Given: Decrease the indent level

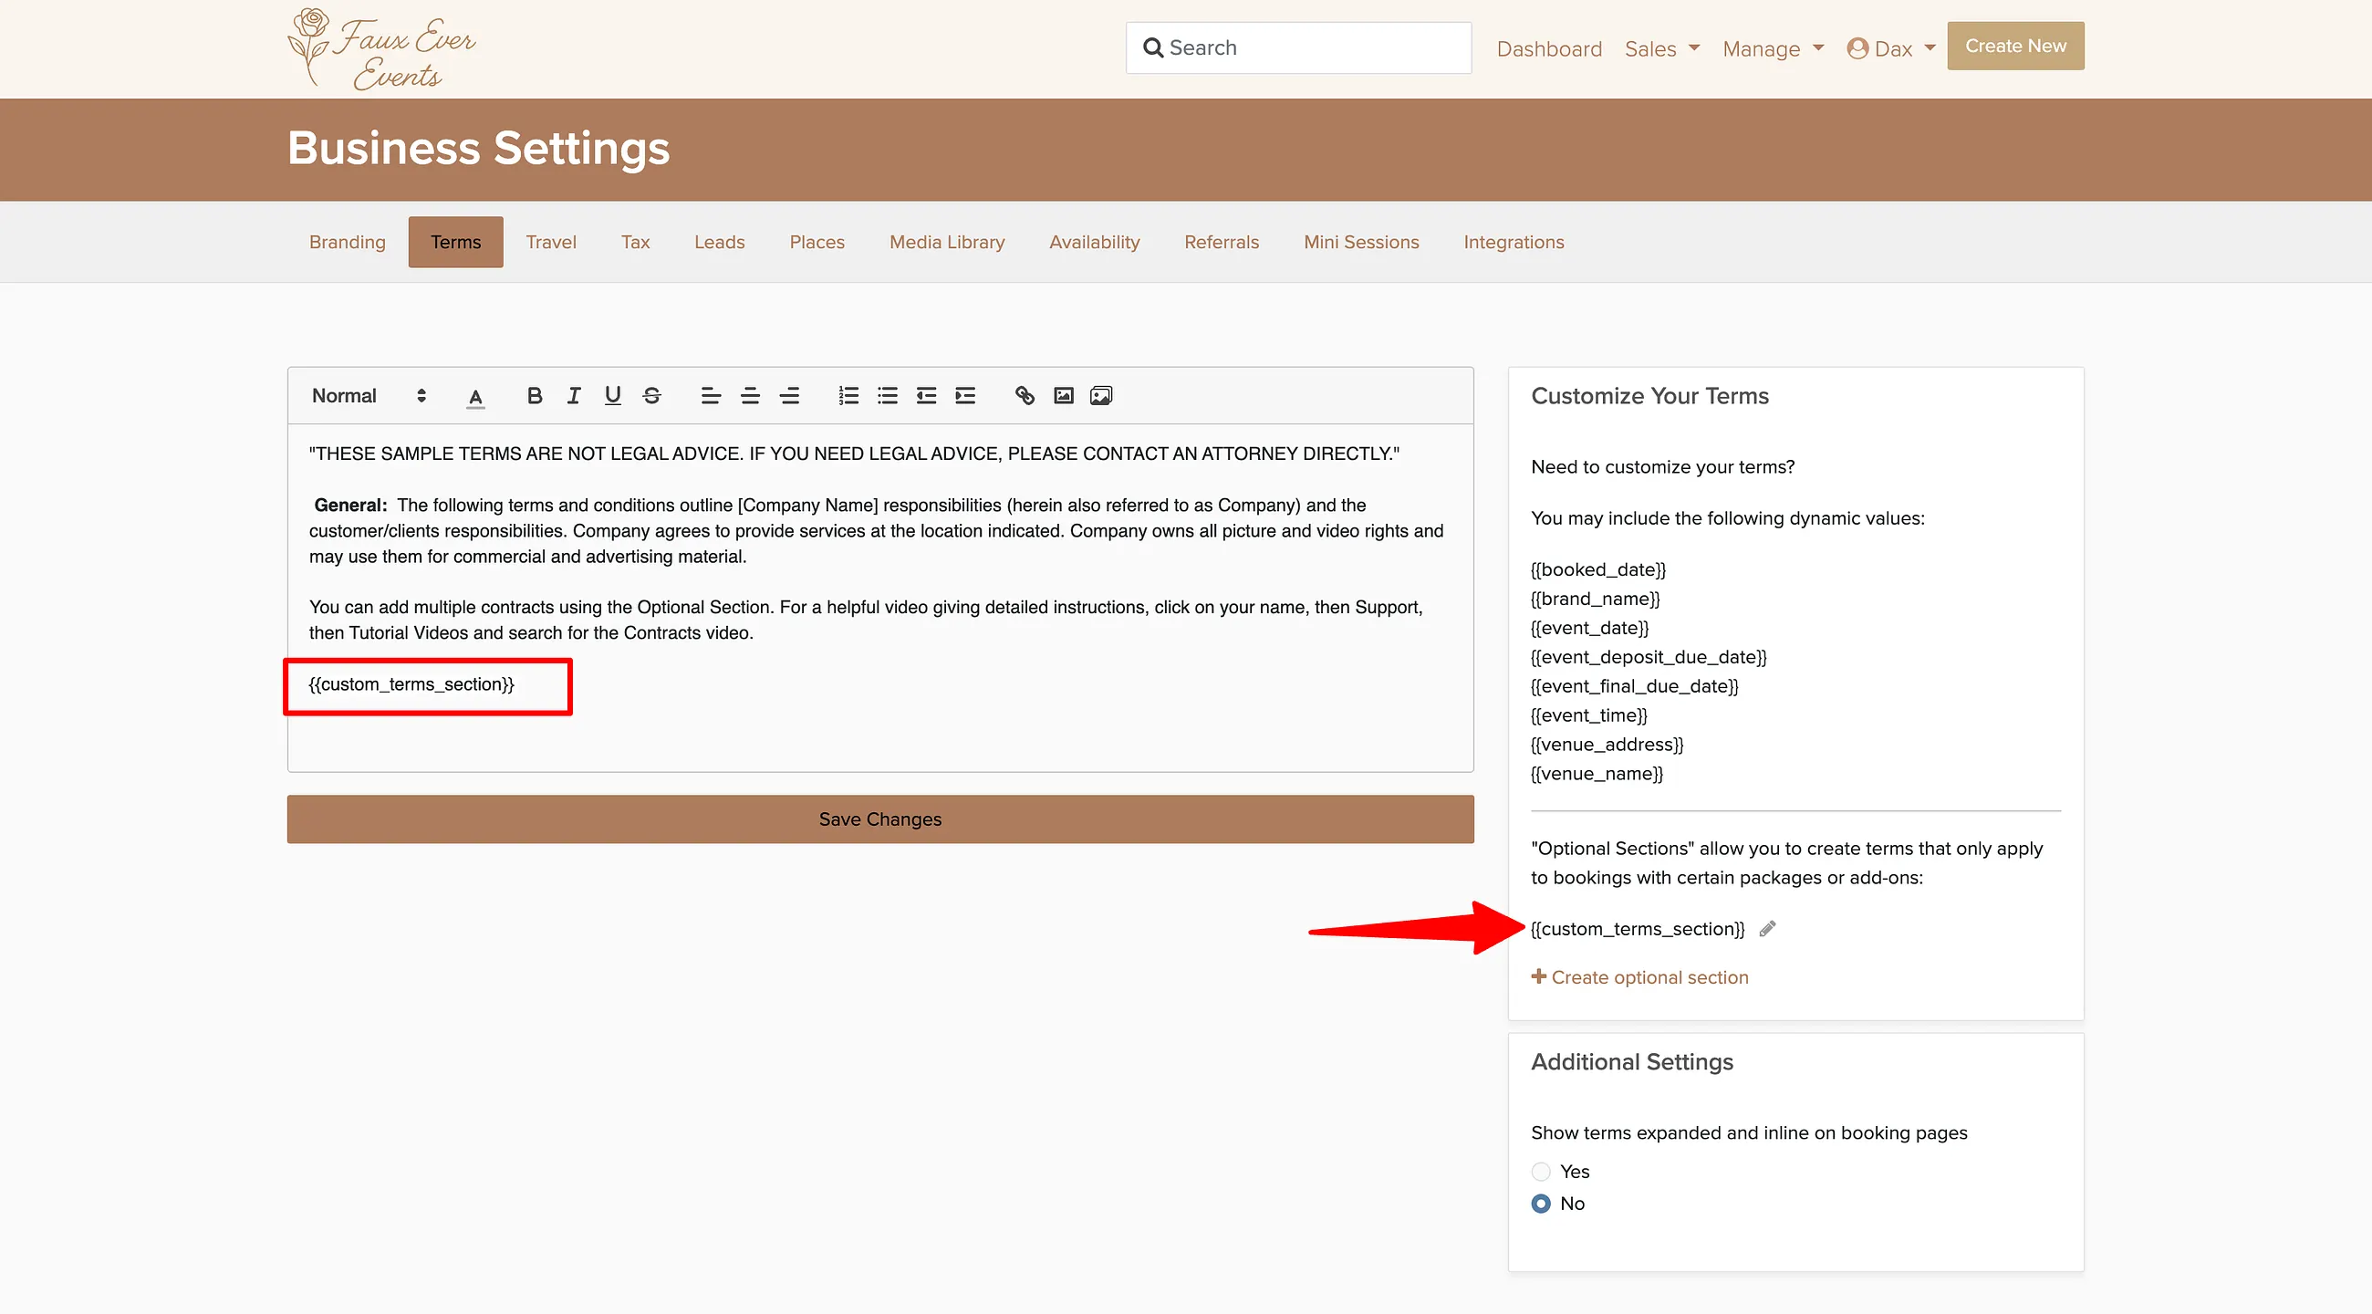Looking at the screenshot, I should pyautogui.click(x=926, y=396).
